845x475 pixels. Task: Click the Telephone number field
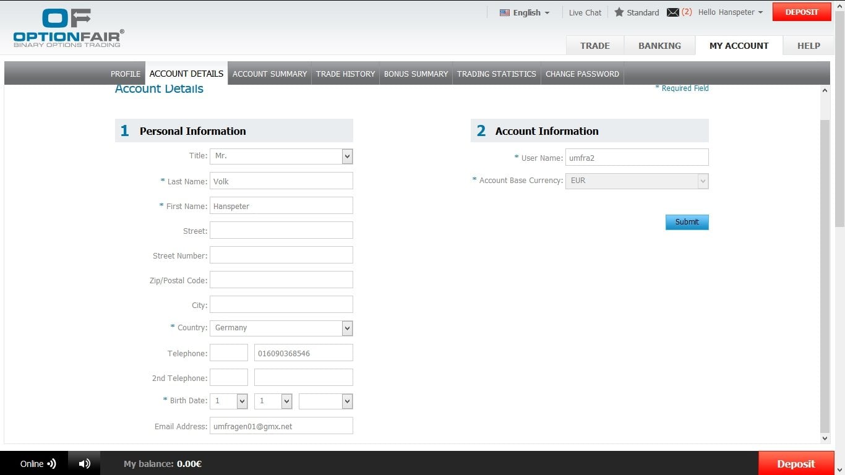304,353
